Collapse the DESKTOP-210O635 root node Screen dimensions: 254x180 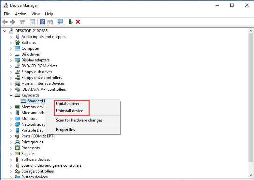tap(5, 31)
